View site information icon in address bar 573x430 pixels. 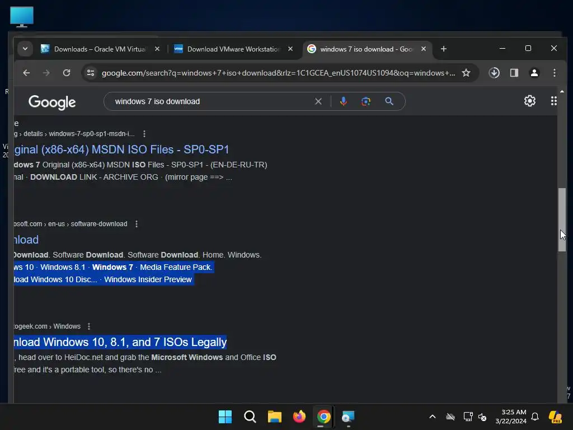[x=91, y=73]
